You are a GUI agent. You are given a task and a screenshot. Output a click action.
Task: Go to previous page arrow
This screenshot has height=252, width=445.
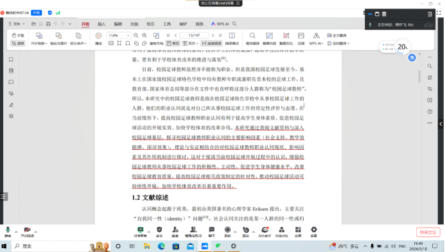click(x=176, y=35)
